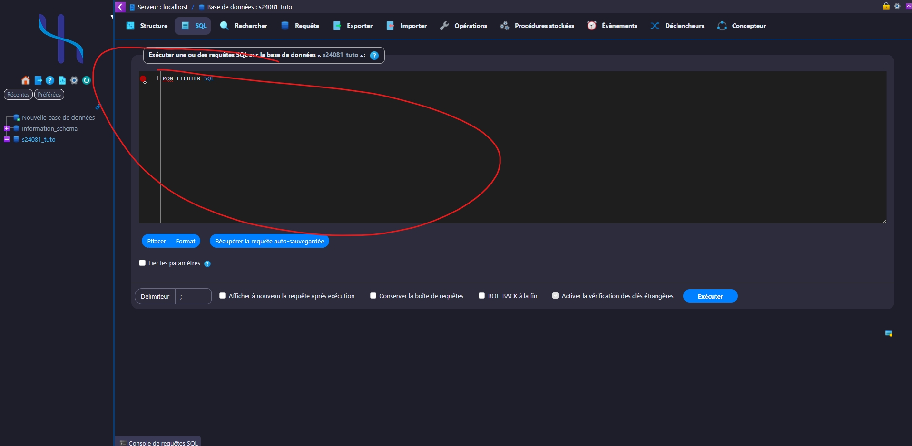The image size is (912, 446).
Task: Enable the Lier les paramètres checkbox
Action: (x=142, y=263)
